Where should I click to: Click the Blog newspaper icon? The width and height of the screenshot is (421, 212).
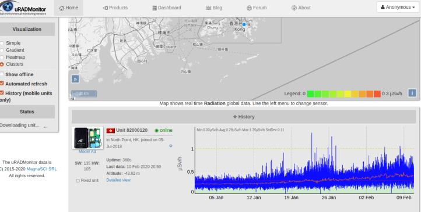(208, 8)
